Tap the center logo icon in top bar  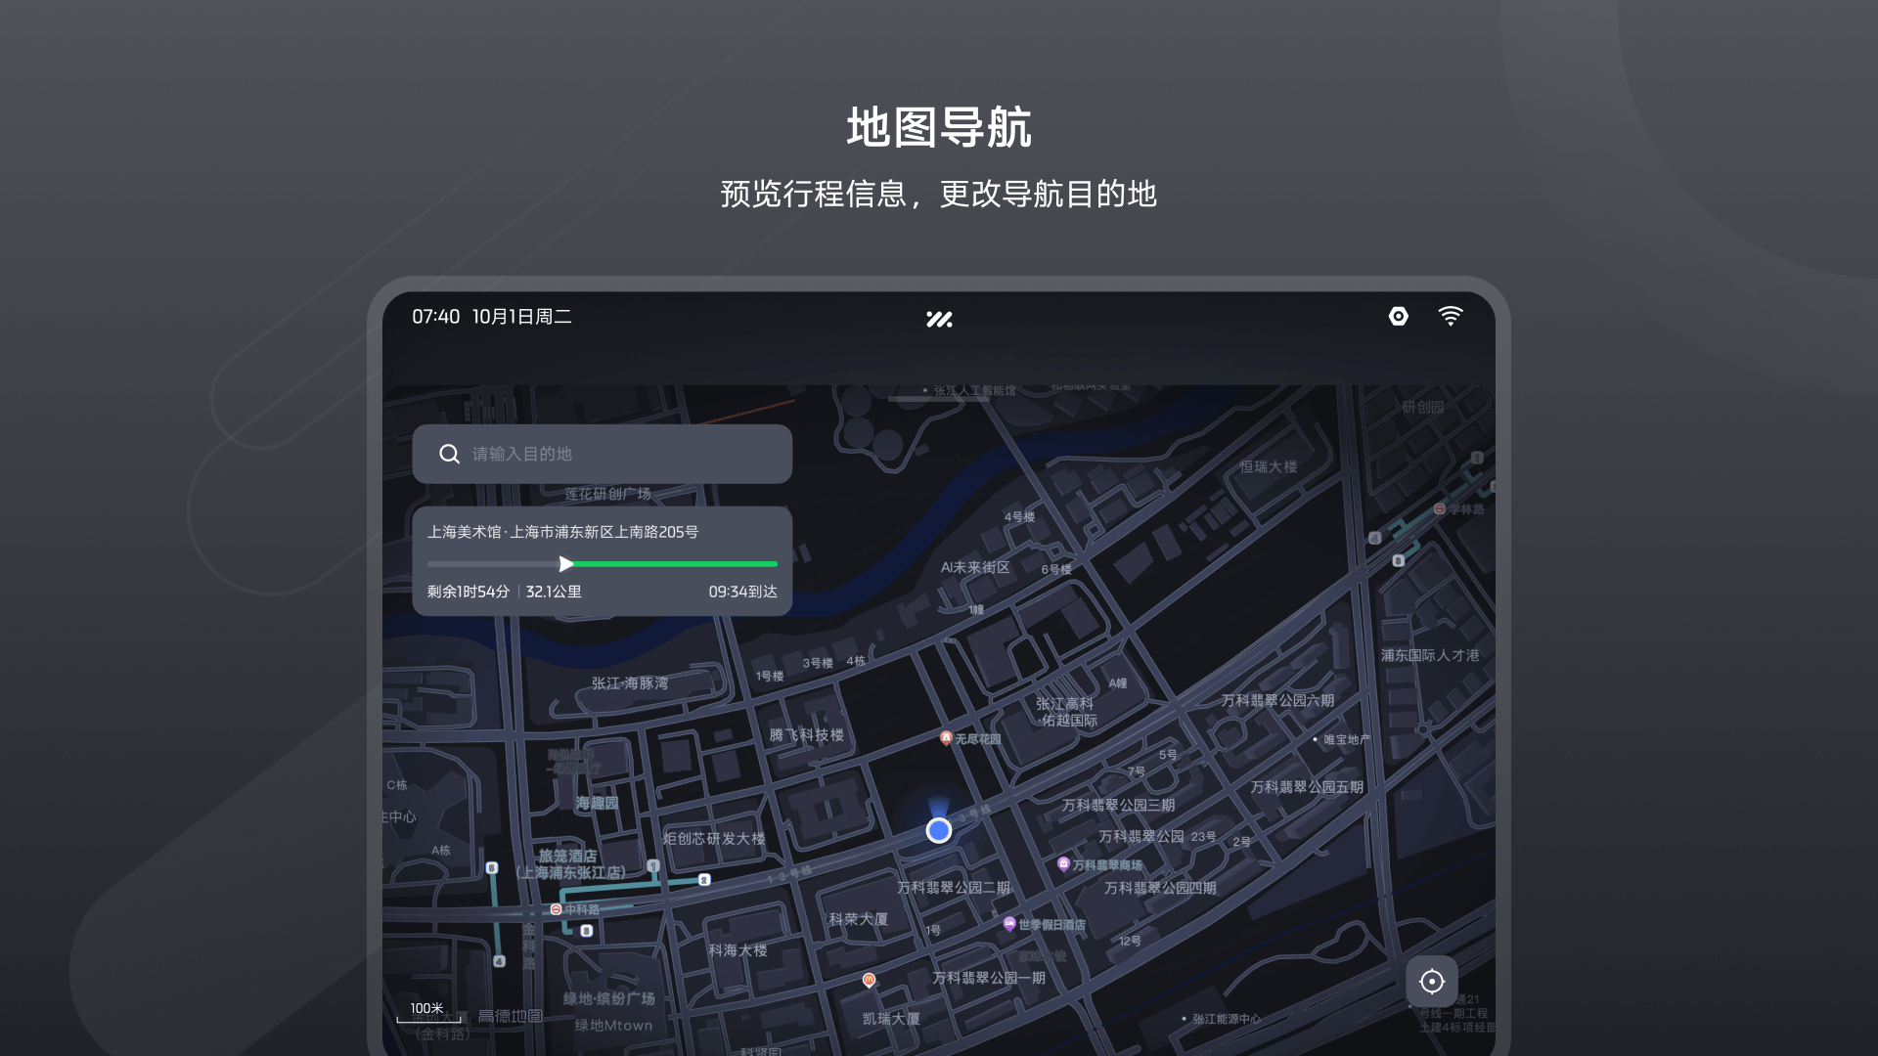click(x=939, y=319)
